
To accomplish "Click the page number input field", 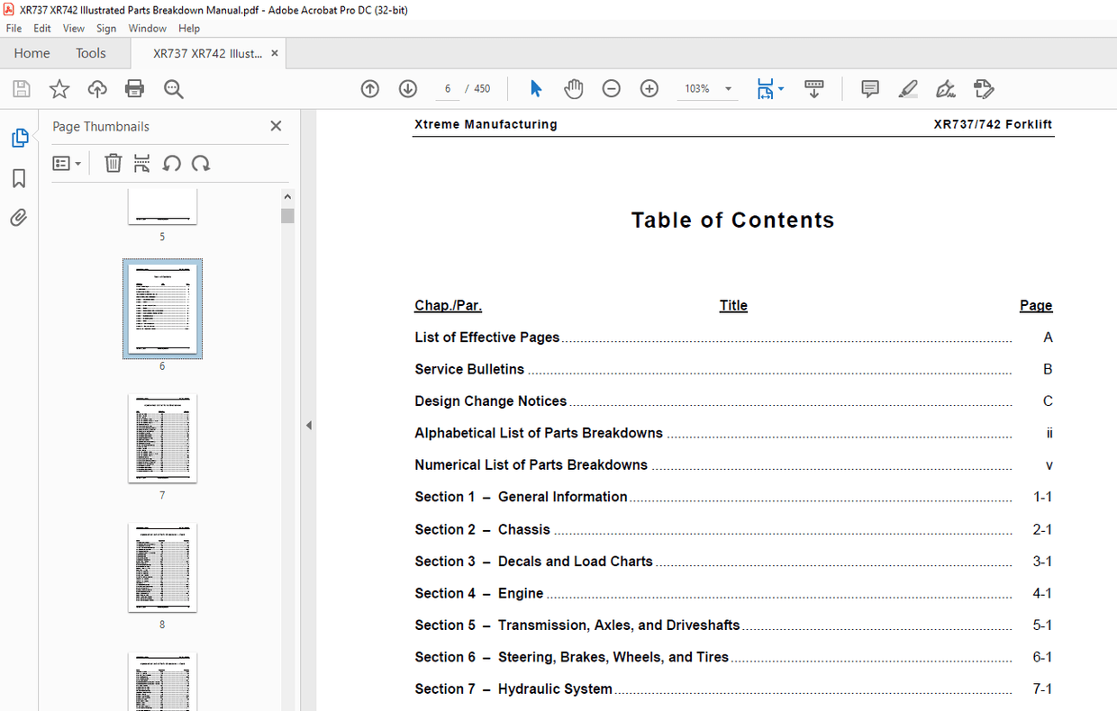I will tap(447, 88).
